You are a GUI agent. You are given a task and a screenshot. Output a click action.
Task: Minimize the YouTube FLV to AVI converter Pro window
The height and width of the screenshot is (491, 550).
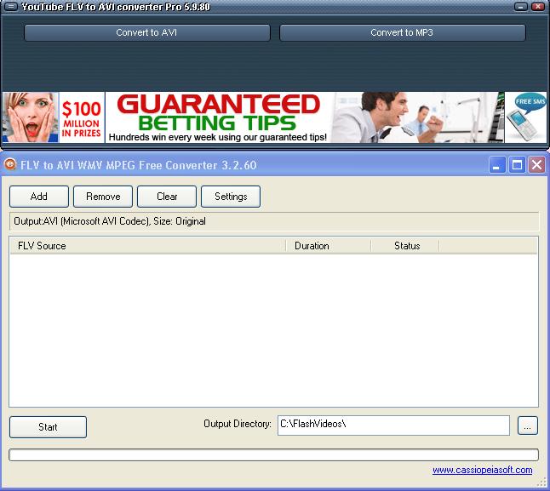[x=521, y=7]
